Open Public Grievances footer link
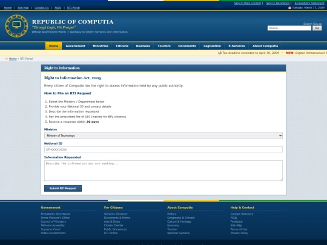 [115, 229]
